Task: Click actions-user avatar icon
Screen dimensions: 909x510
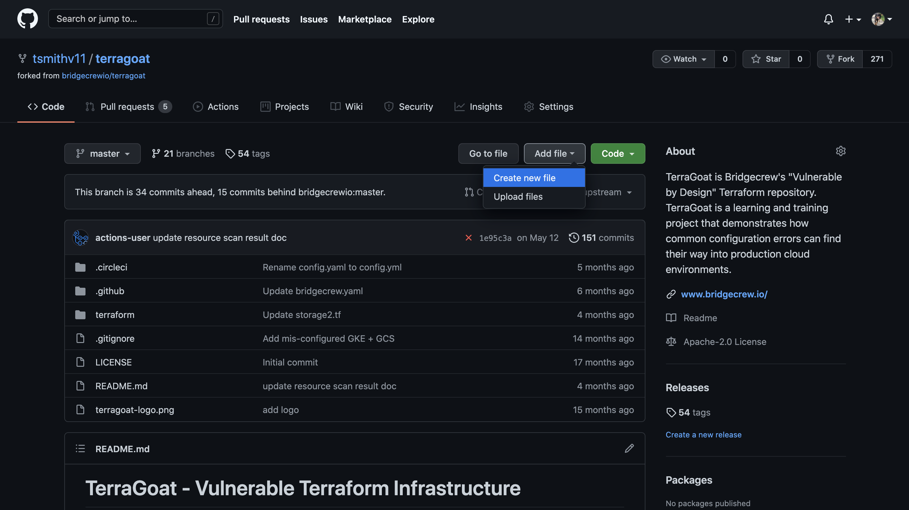Action: (80, 238)
